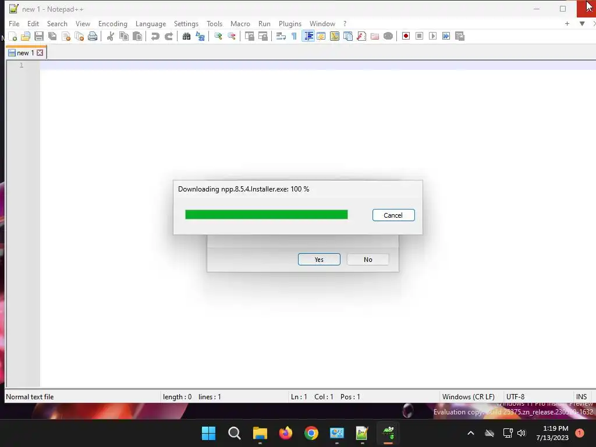Redo the last action
This screenshot has width=596, height=447.
(169, 36)
